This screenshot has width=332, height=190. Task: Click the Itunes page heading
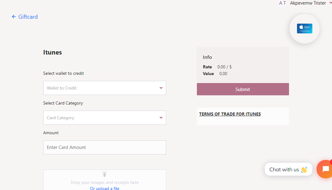53,52
